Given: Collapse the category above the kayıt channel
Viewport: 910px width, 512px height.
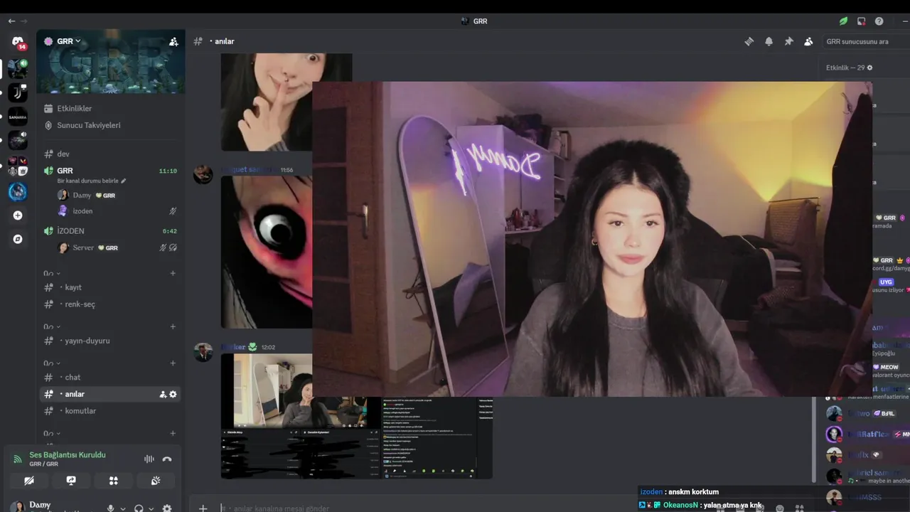Looking at the screenshot, I should click(x=52, y=273).
